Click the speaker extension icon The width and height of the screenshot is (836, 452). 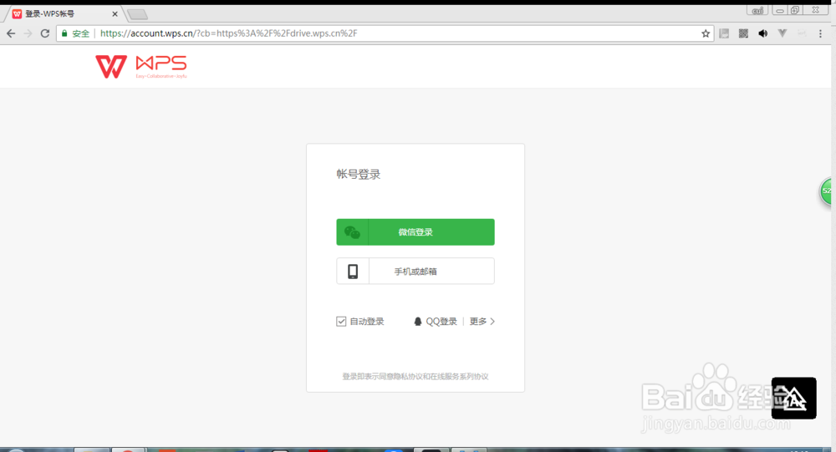763,33
